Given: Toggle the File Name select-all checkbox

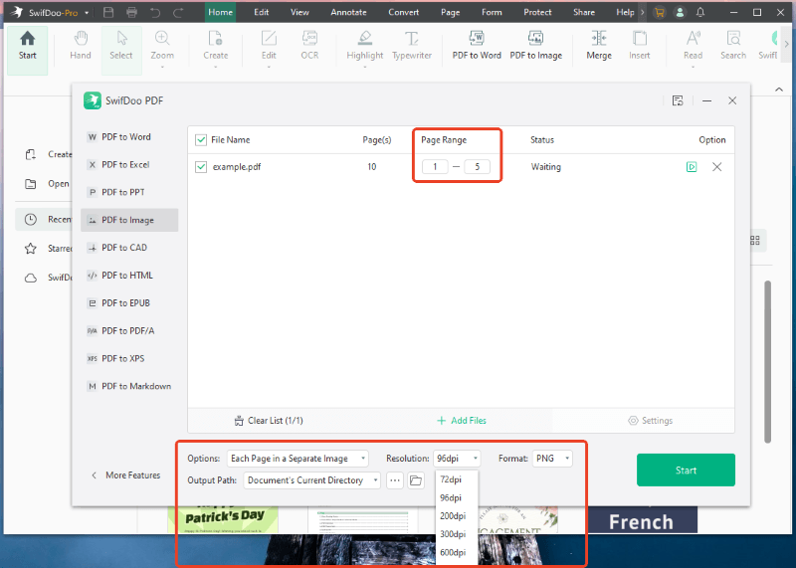Looking at the screenshot, I should [201, 140].
